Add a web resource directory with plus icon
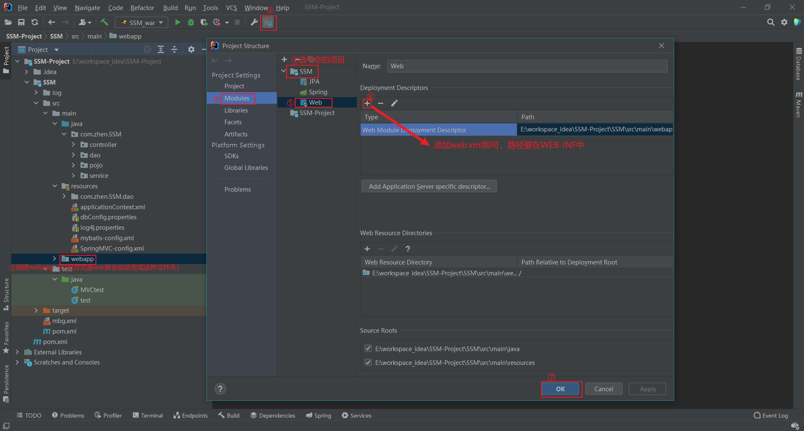Viewport: 804px width, 431px height. pyautogui.click(x=367, y=249)
